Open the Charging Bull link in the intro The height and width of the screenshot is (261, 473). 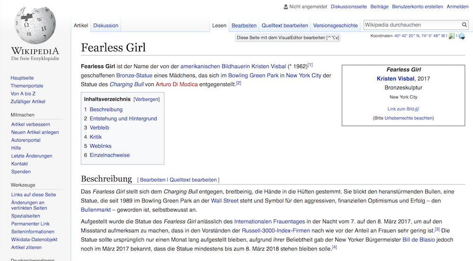click(126, 84)
